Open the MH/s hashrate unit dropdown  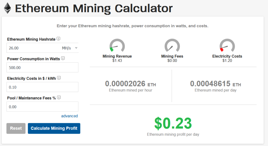pos(70,48)
